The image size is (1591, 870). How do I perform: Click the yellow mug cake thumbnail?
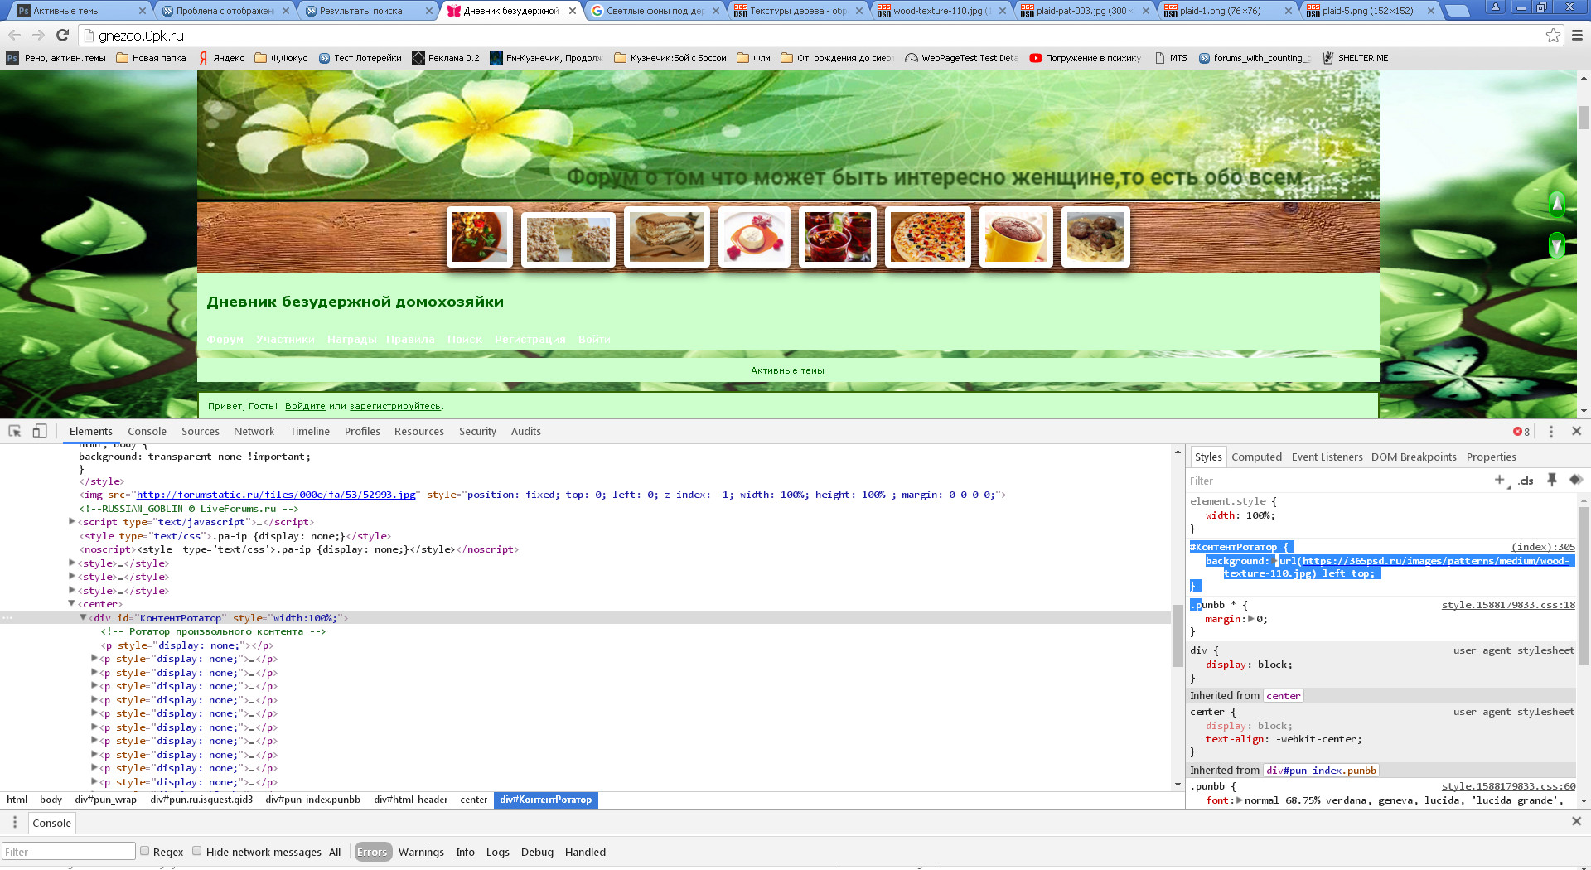click(x=1016, y=237)
